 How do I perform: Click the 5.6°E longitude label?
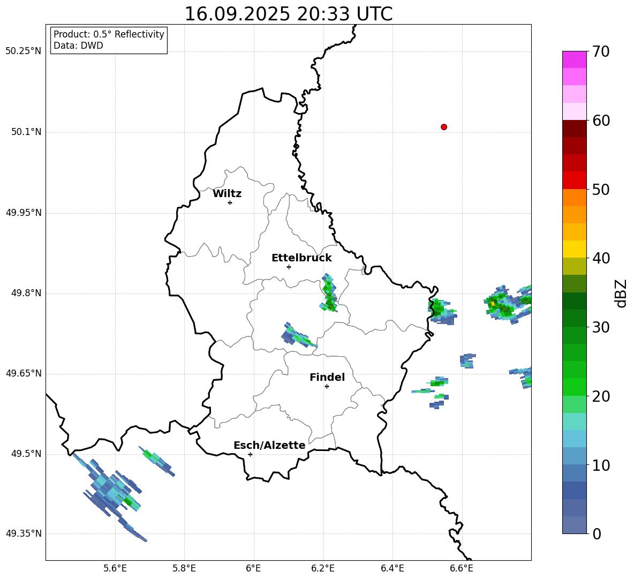tap(115, 568)
